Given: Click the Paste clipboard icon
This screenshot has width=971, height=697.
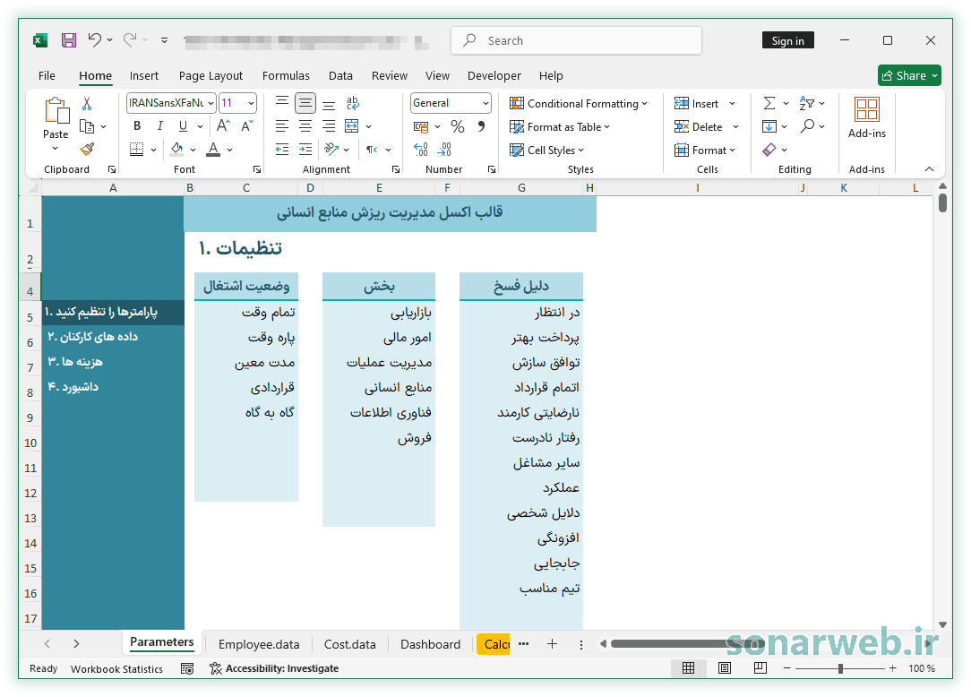Looking at the screenshot, I should point(56,111).
